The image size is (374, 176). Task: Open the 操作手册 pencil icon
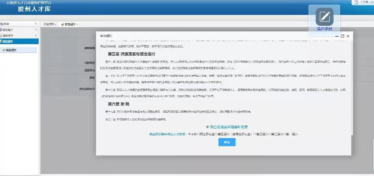pos(324,17)
